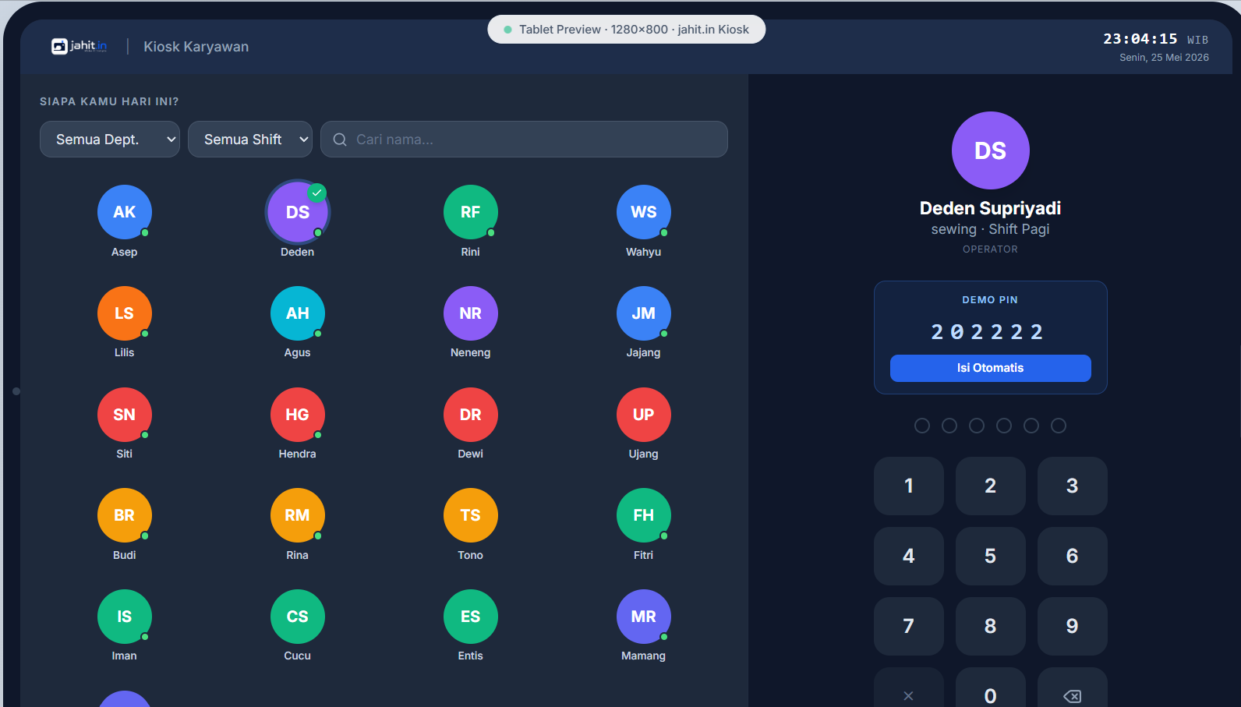Viewport: 1241px width, 707px height.
Task: Choose Rina RM avatar
Action: pos(298,515)
